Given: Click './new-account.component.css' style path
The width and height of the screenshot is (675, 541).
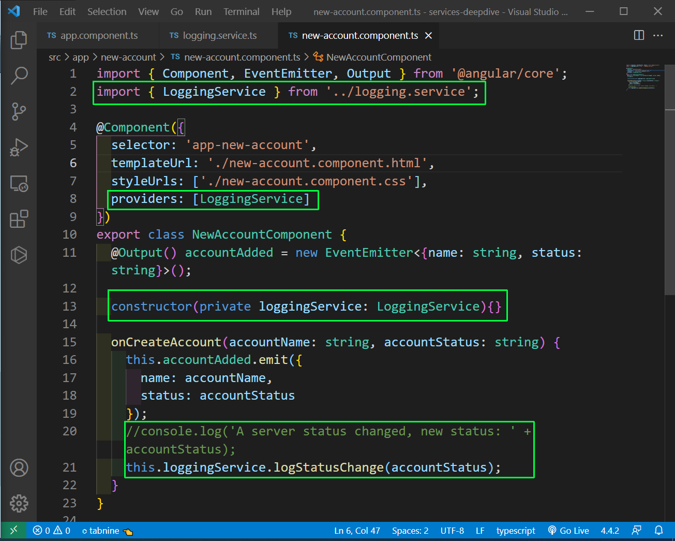Looking at the screenshot, I should tap(307, 181).
